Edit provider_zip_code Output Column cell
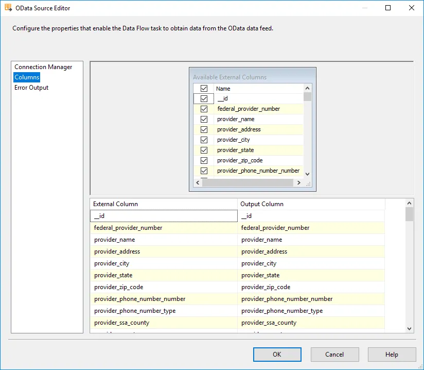This screenshot has width=424, height=370. pos(311,287)
